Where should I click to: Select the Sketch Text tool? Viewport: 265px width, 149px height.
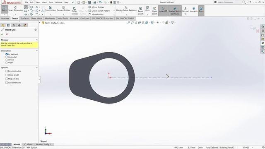42,11
